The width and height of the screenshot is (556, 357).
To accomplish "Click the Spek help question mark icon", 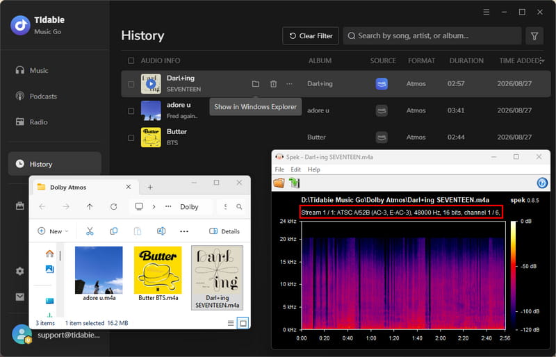I will (x=542, y=183).
